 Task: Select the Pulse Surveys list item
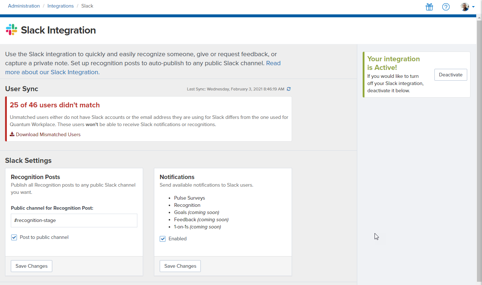[x=189, y=198]
